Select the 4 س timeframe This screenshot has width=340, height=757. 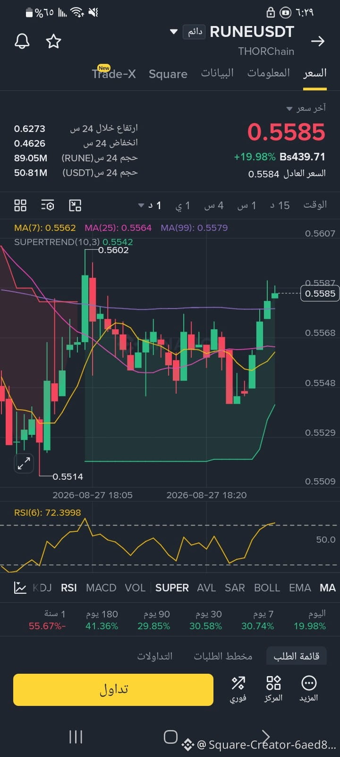tap(214, 206)
